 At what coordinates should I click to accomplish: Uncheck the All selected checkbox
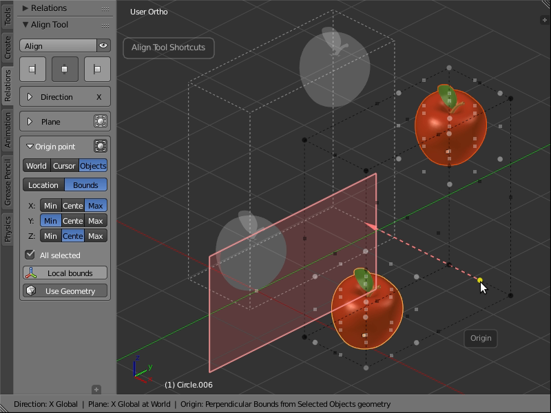click(29, 255)
